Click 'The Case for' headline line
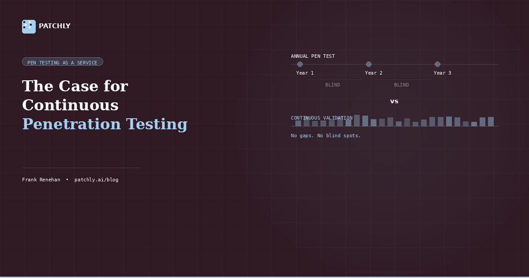529x278 pixels. (x=75, y=86)
